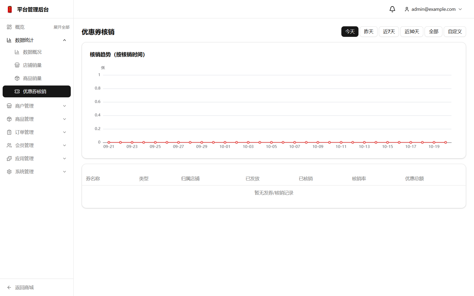The height and width of the screenshot is (296, 474).
Task: Click the 概览 grid icon
Action: coord(9,27)
